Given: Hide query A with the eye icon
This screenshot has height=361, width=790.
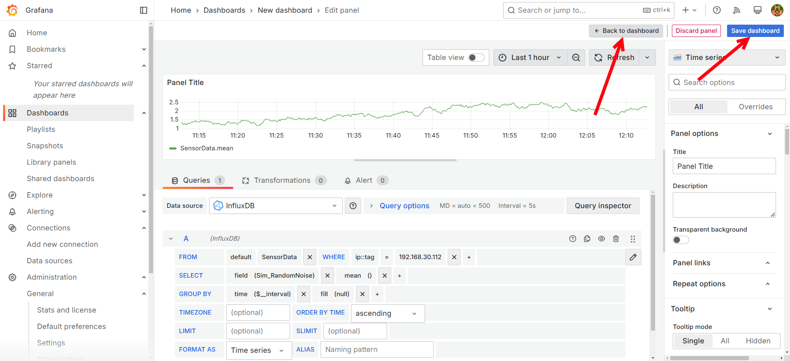Looking at the screenshot, I should (x=602, y=239).
